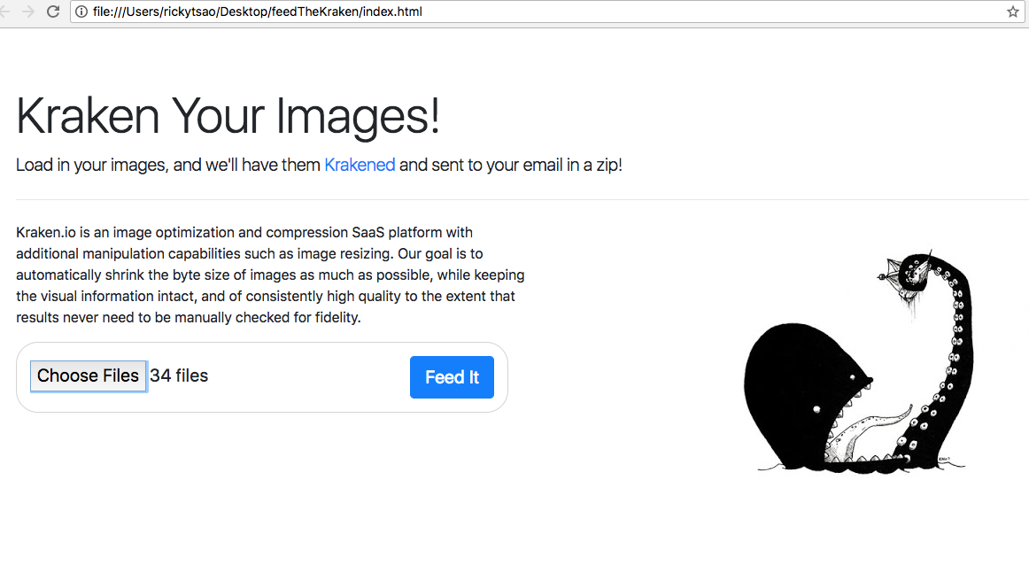Click the "Load in your images" subtitle
The image size is (1029, 573).
point(319,165)
